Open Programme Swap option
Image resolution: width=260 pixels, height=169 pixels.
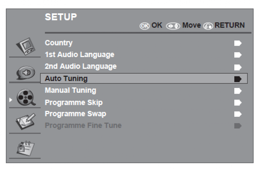(75, 114)
